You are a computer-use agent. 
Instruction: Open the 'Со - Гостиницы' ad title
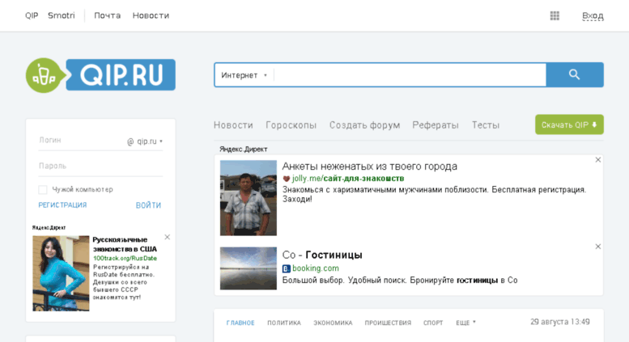322,255
